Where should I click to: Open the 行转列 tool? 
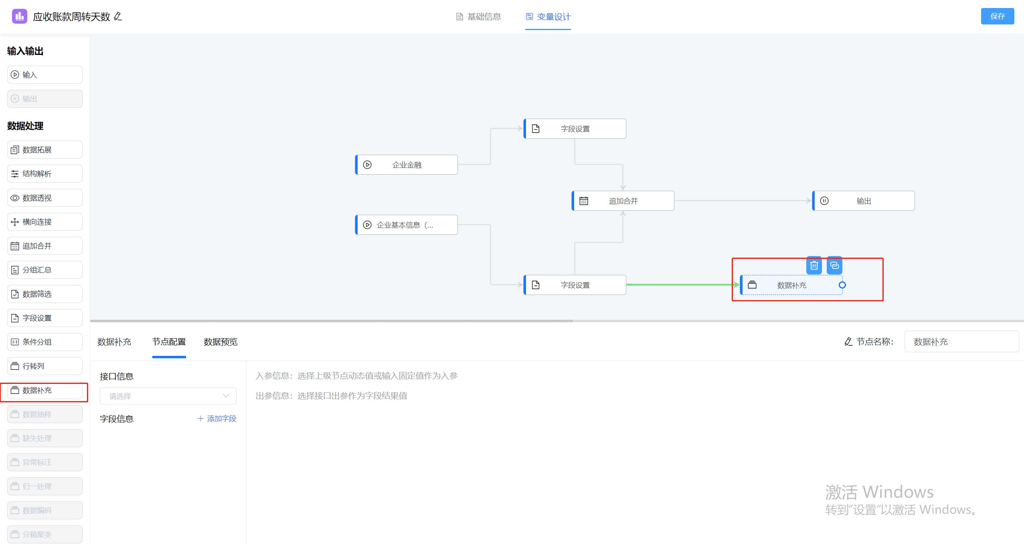click(44, 365)
